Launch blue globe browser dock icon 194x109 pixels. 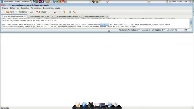tap(84, 104)
